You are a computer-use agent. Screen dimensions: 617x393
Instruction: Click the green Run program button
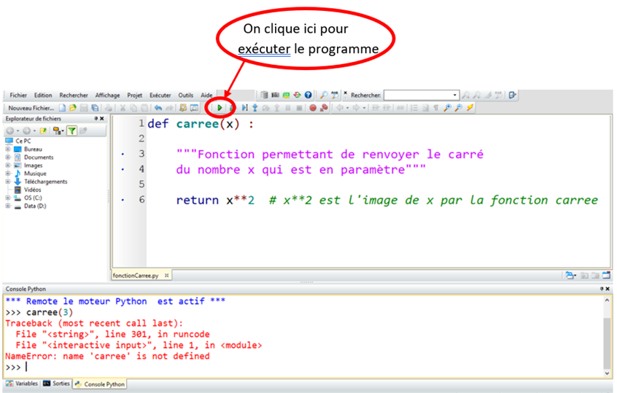pyautogui.click(x=220, y=108)
